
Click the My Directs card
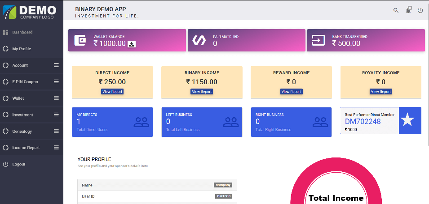(x=112, y=122)
